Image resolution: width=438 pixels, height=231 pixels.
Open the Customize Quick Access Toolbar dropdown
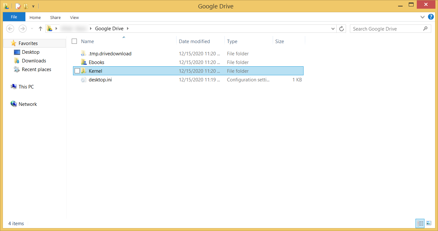point(33,6)
